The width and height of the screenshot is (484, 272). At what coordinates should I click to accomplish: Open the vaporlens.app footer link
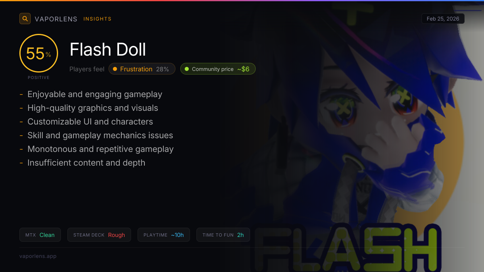click(38, 256)
